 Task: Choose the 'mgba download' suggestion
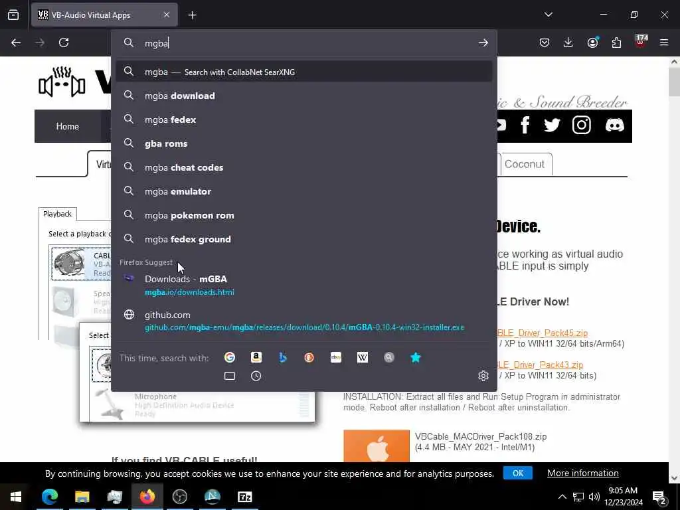[x=304, y=96]
